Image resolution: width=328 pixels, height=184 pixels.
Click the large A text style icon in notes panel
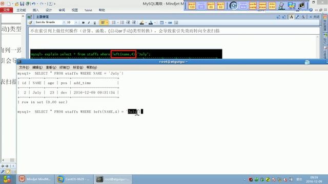click(292, 17)
